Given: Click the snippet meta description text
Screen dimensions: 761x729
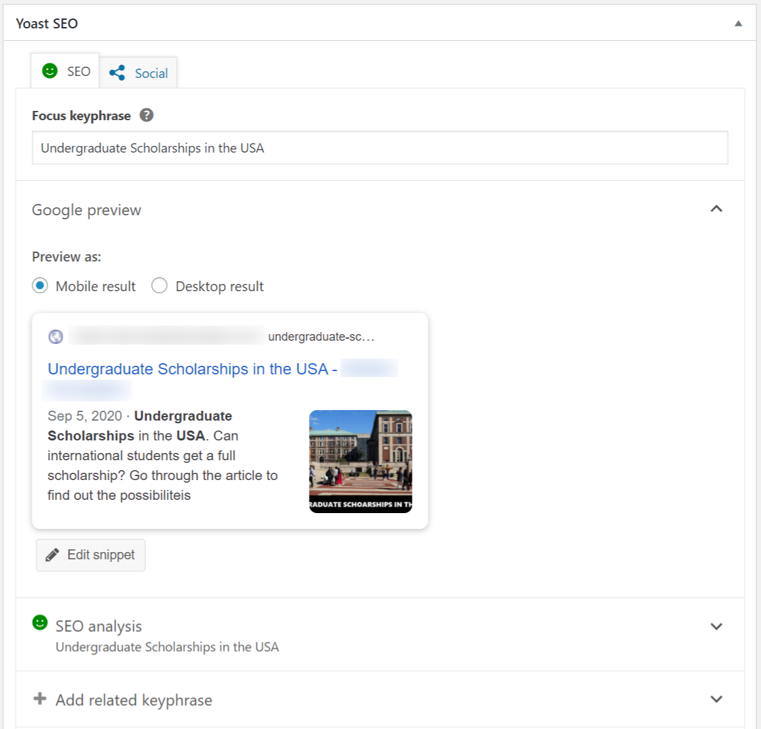Looking at the screenshot, I should tap(162, 456).
